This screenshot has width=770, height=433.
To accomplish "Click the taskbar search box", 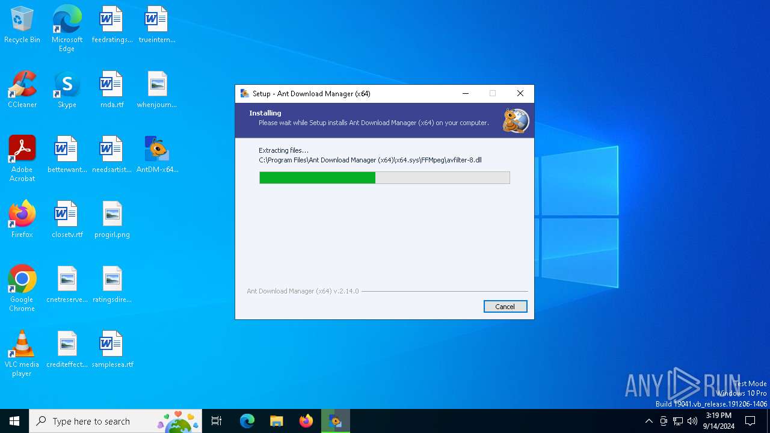I will [115, 421].
